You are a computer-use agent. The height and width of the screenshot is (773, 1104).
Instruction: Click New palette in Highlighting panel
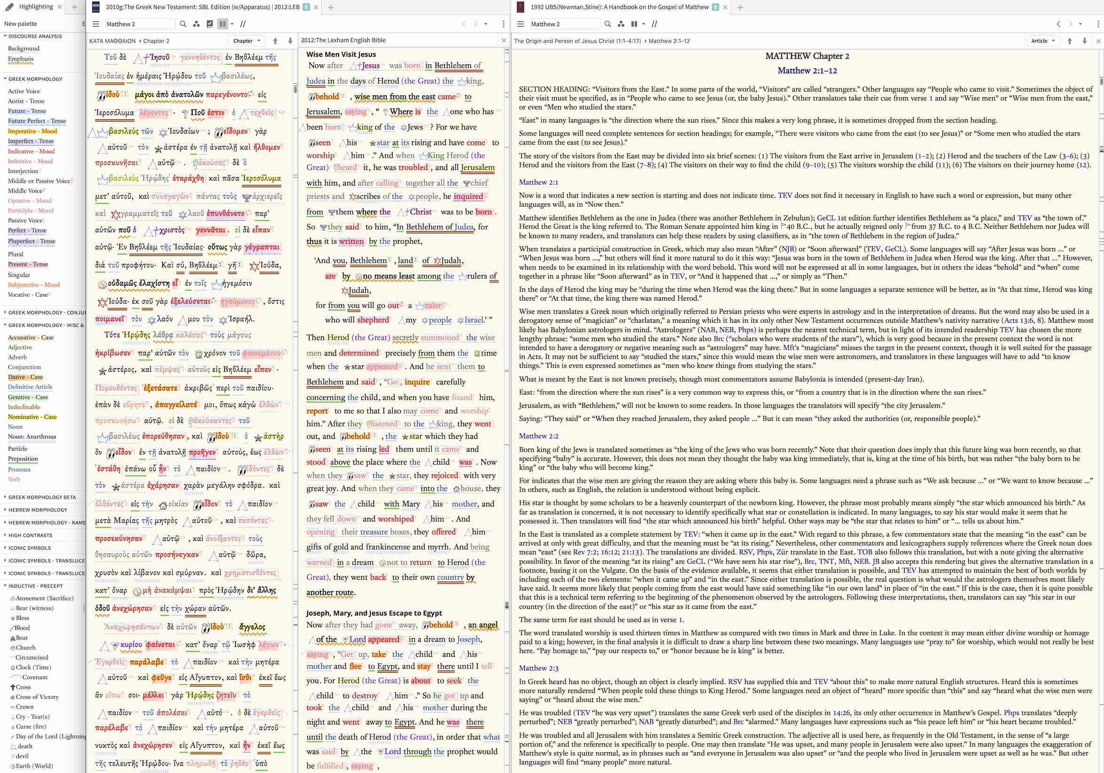(21, 23)
